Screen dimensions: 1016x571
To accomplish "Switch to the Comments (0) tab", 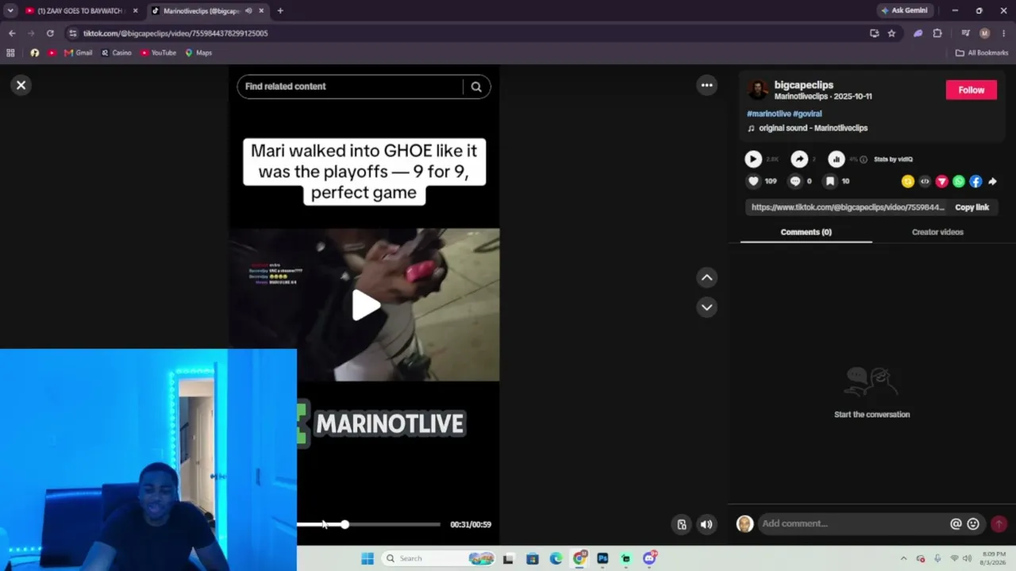I will pos(806,232).
